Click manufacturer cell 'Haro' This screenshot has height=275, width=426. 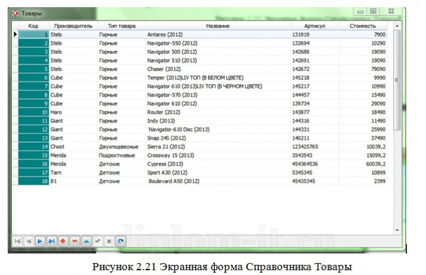coord(74,112)
